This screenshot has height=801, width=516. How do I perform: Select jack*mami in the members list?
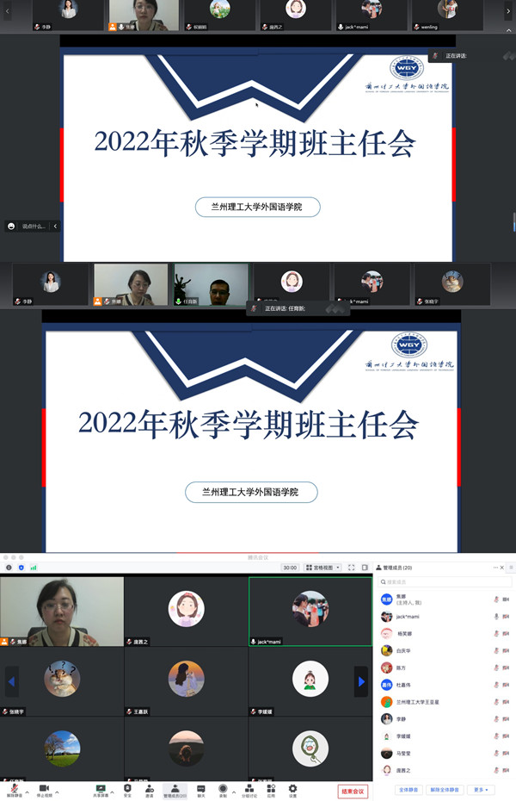click(408, 617)
